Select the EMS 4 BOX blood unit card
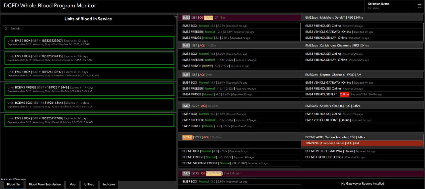425x189 pixels. point(89,58)
